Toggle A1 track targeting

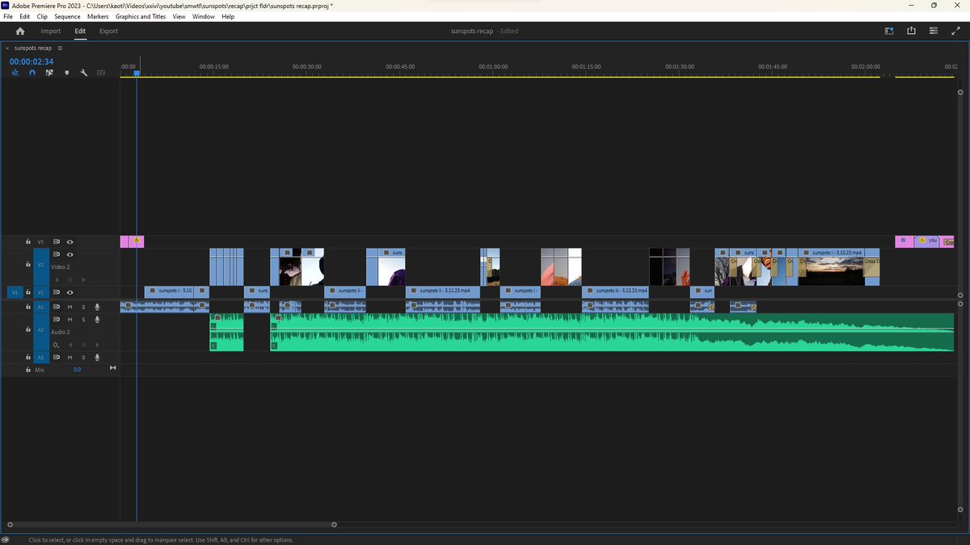tap(40, 307)
